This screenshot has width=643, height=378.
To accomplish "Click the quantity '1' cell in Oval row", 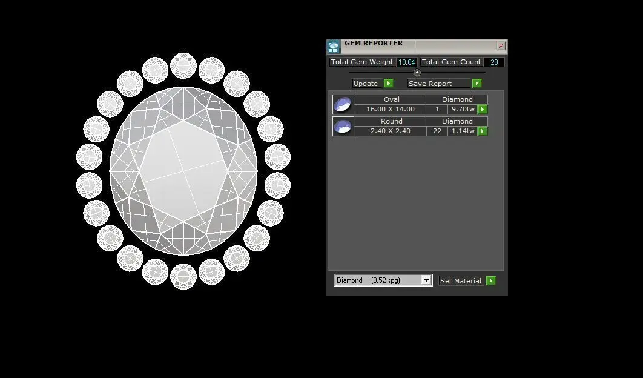I will [x=437, y=109].
